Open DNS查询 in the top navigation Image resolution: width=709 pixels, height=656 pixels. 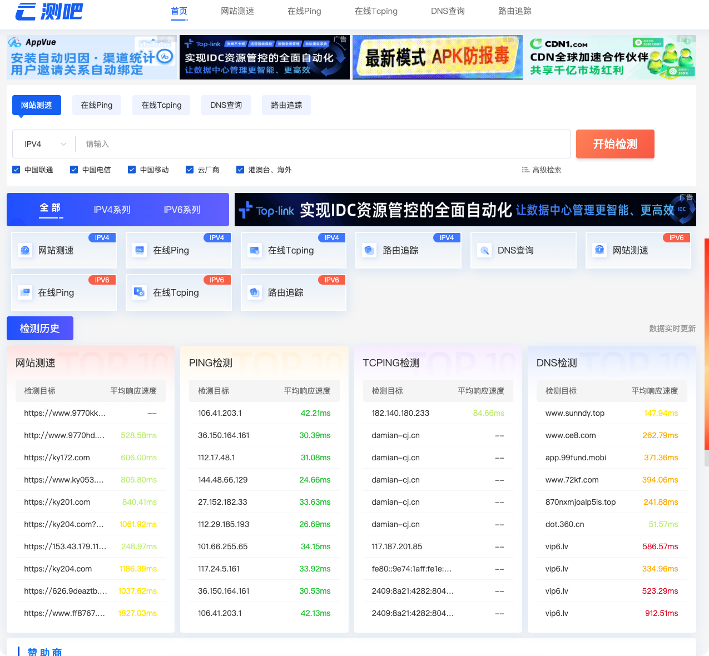point(448,11)
